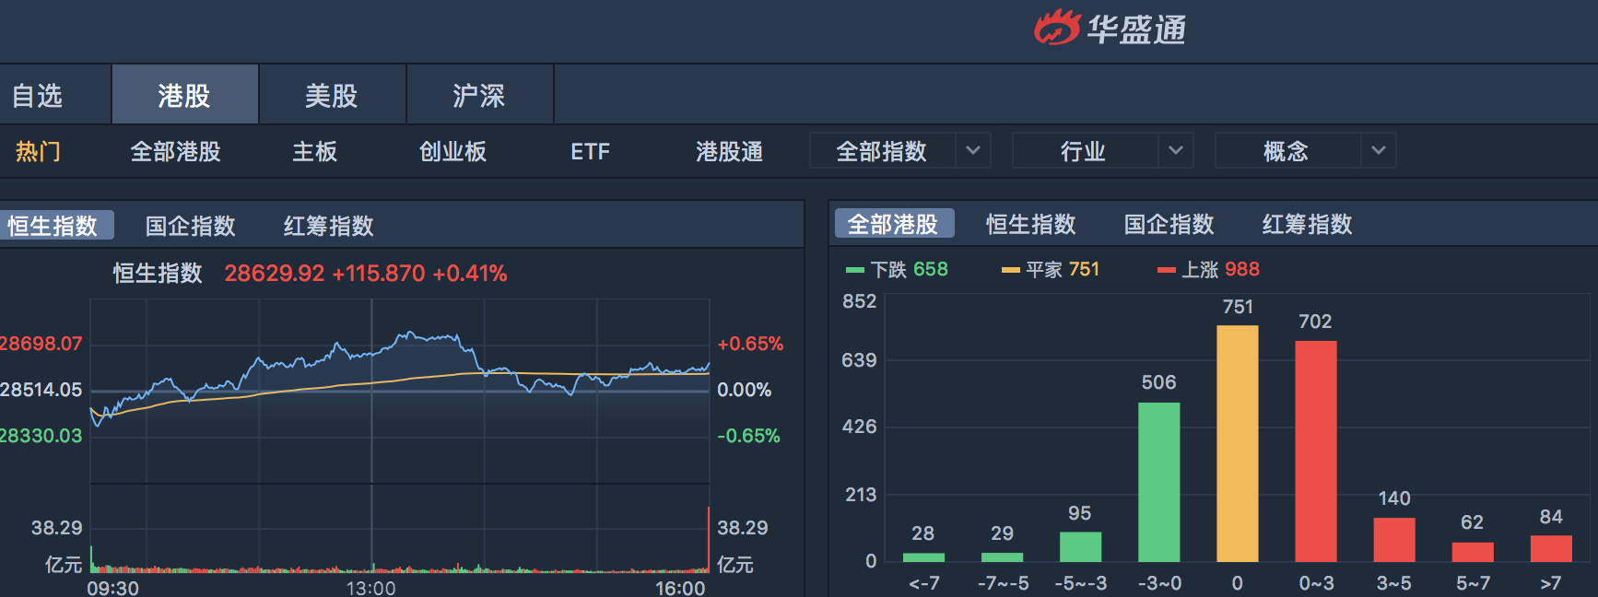This screenshot has width=1598, height=597.
Task: Switch to the 美股 market tab
Action: click(332, 95)
